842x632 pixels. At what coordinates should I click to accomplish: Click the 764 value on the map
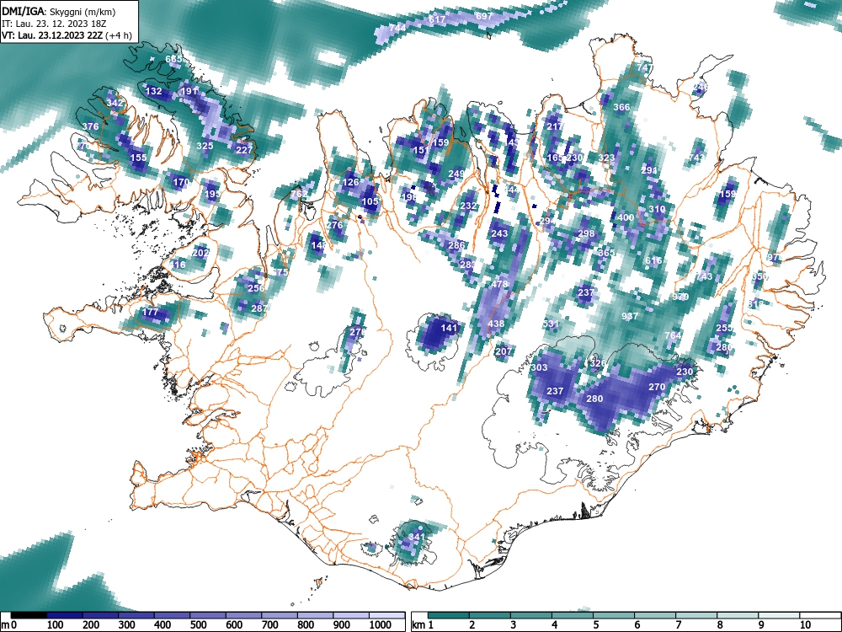pos(673,335)
